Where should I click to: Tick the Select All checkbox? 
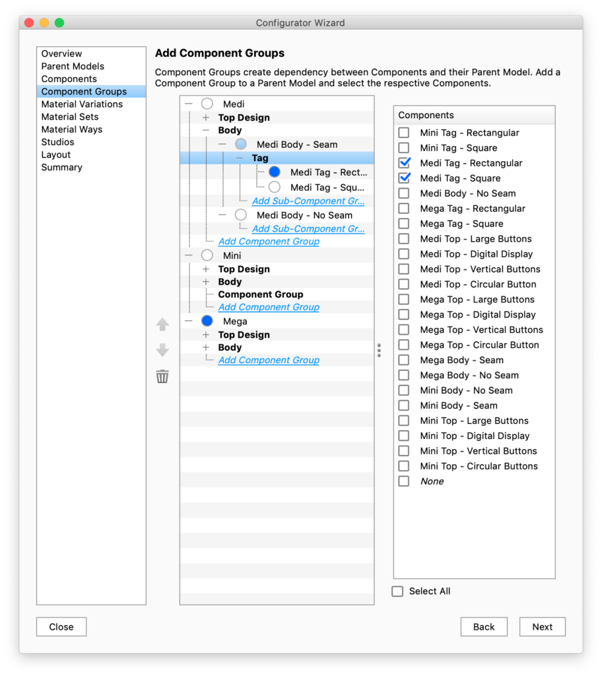click(x=397, y=591)
